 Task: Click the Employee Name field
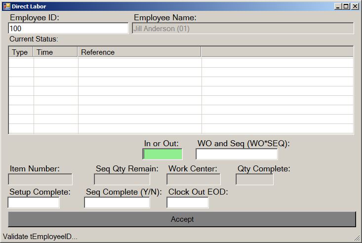[x=243, y=29]
